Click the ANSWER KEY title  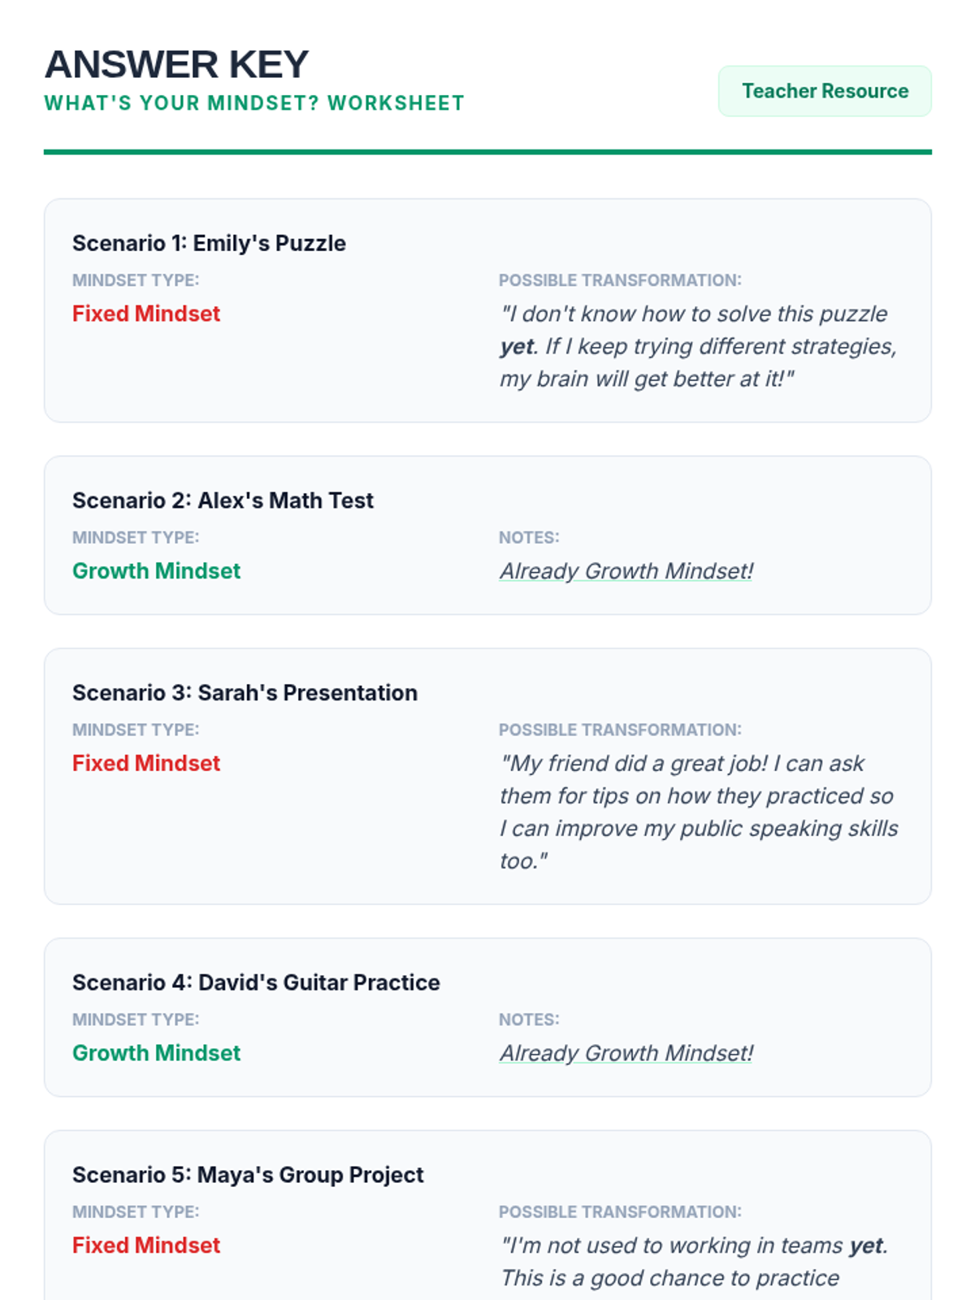176,64
